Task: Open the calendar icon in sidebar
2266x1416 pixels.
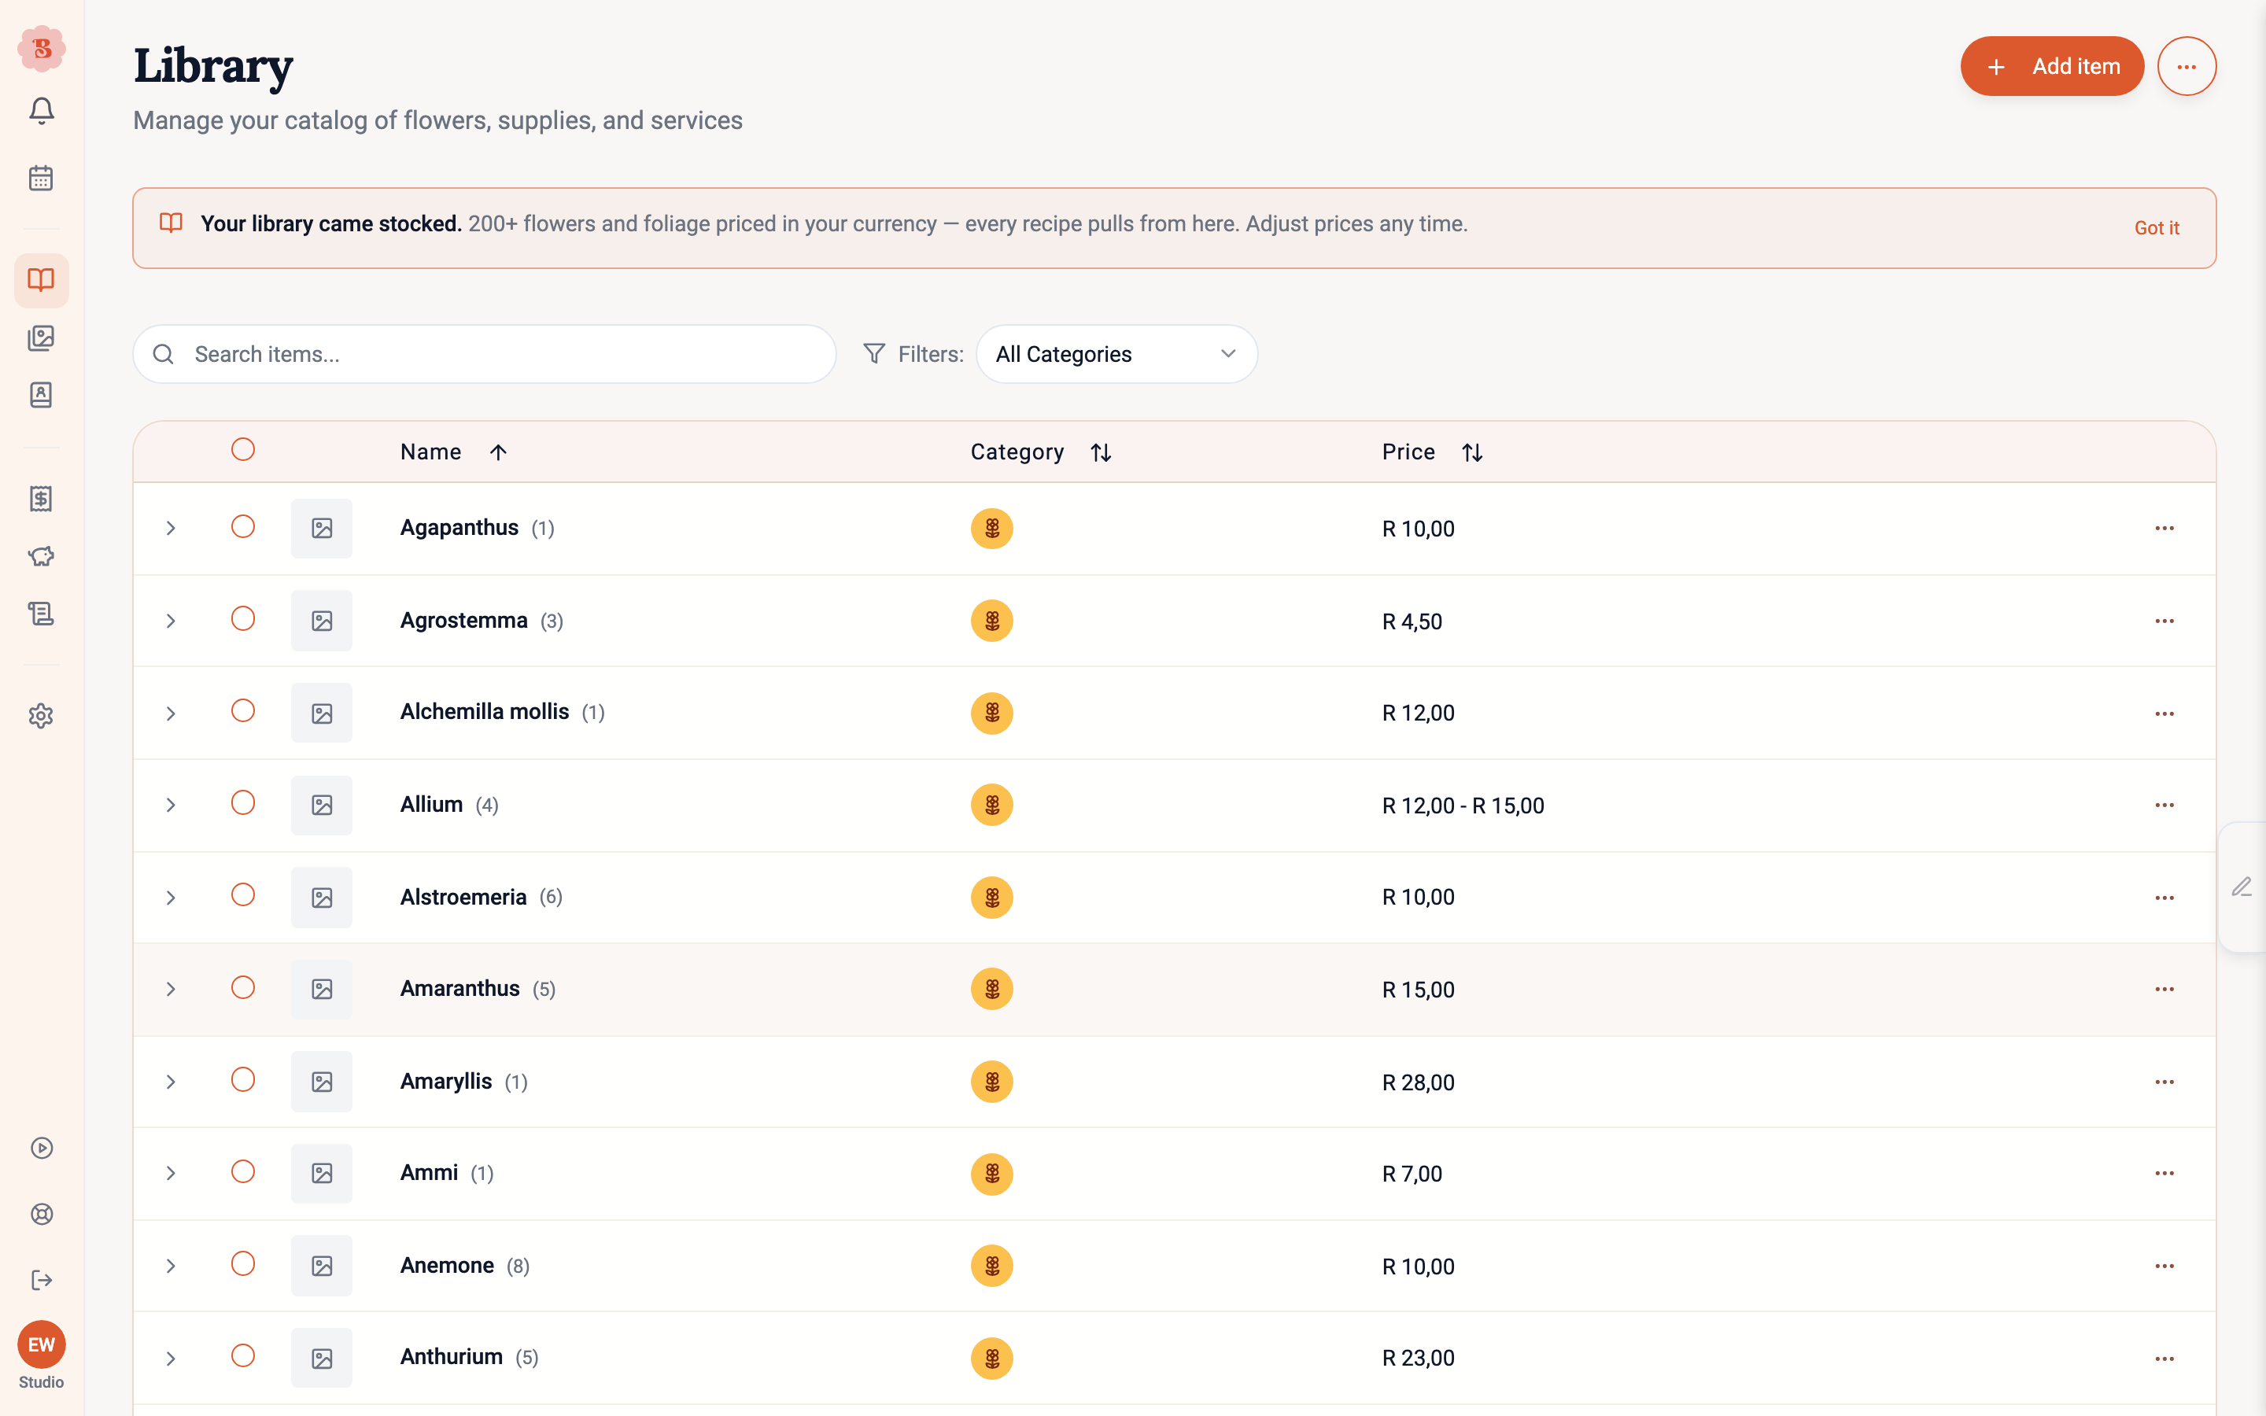Action: click(41, 178)
